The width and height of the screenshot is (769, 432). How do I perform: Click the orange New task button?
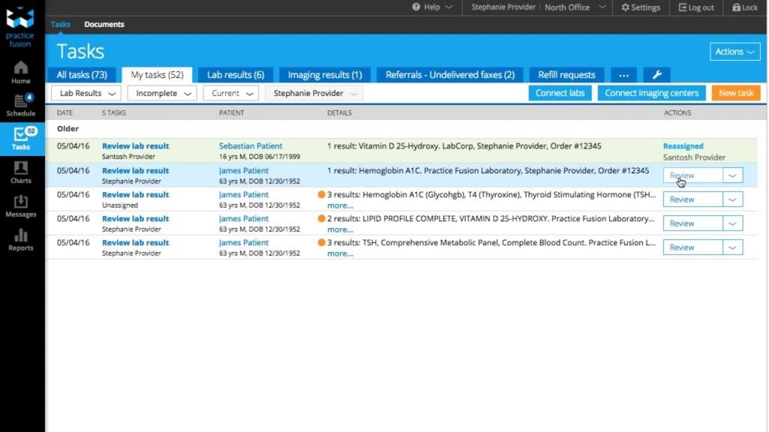point(735,93)
